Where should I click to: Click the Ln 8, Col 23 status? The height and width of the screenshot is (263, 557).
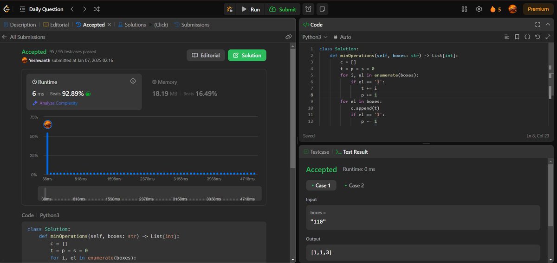[538, 136]
